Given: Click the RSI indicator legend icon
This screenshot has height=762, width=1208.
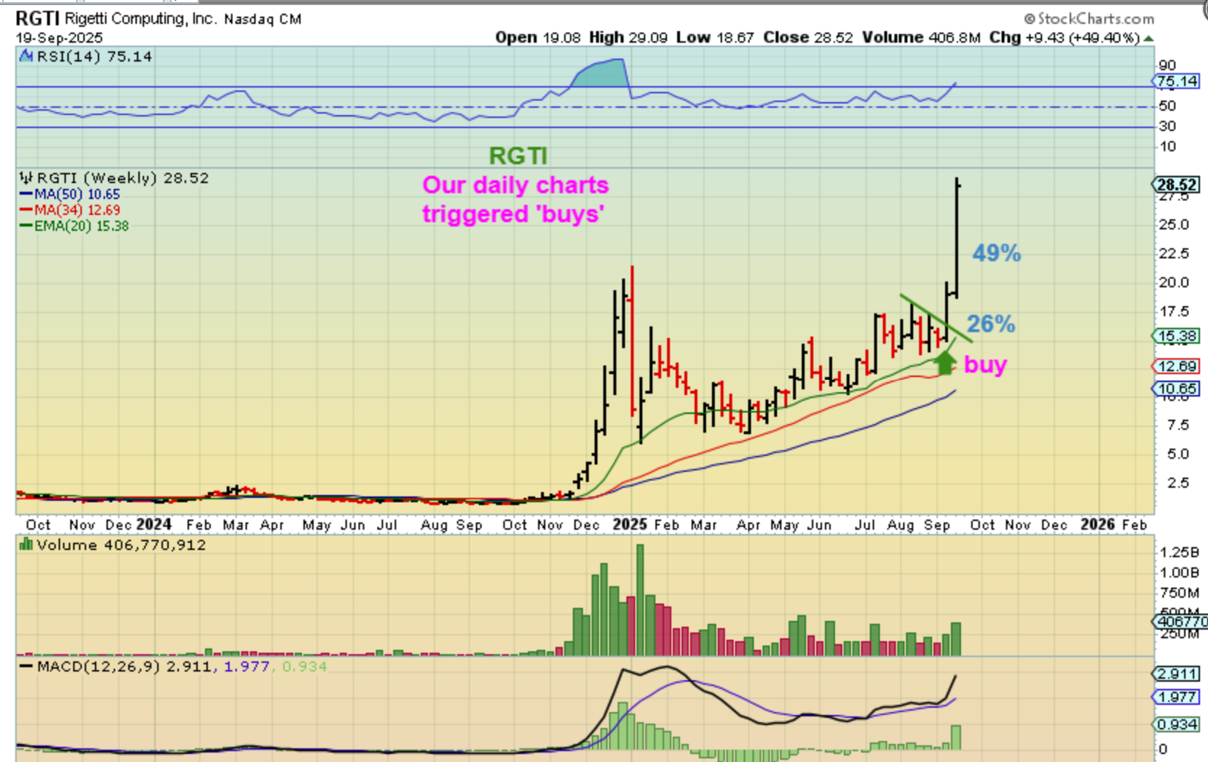Looking at the screenshot, I should 26,56.
